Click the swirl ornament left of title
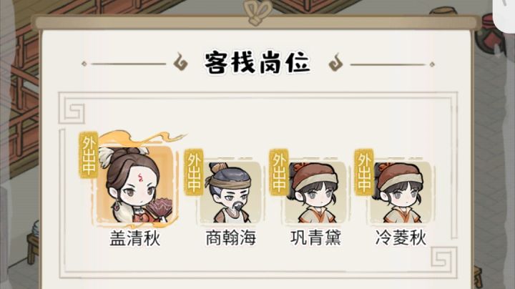The image size is (515, 289). 181,62
